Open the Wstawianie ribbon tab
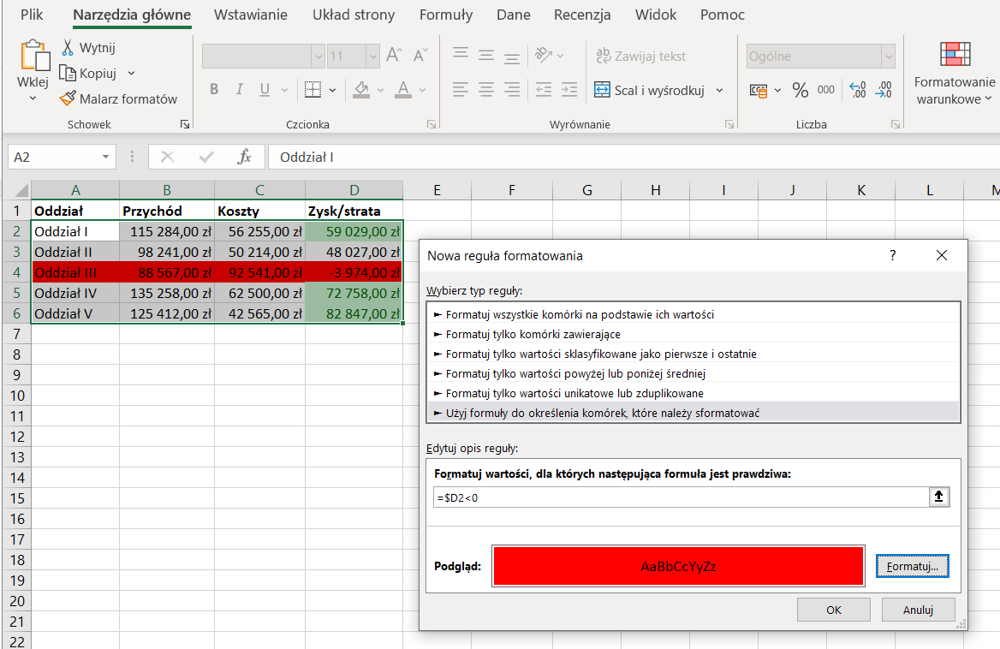The height and width of the screenshot is (649, 1000). (250, 15)
